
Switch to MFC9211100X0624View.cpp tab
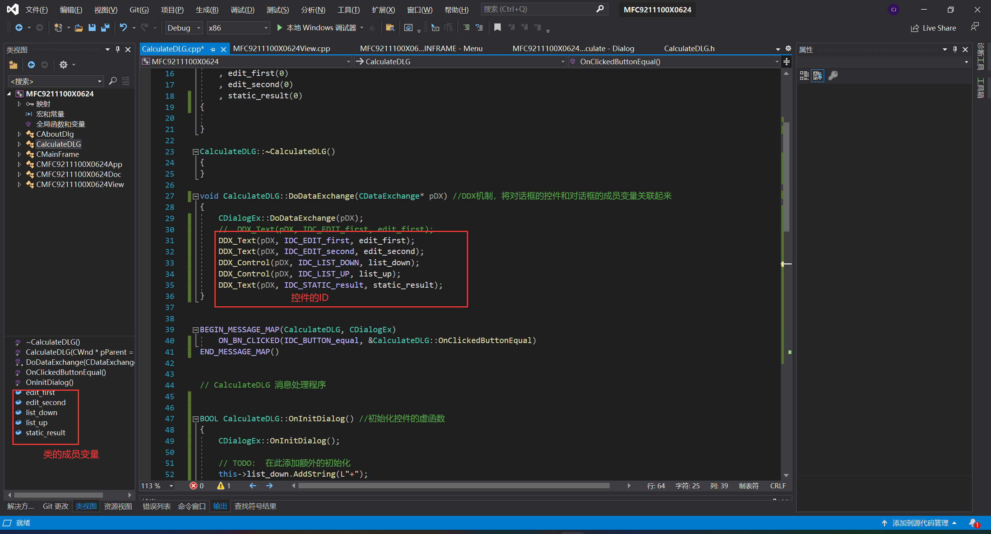[x=281, y=49]
